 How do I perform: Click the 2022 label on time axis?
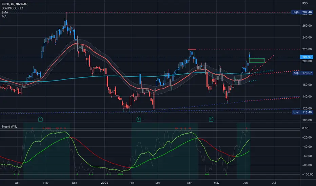[104, 183]
